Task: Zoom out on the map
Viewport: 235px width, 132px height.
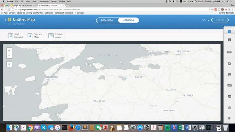Action: (9, 56)
